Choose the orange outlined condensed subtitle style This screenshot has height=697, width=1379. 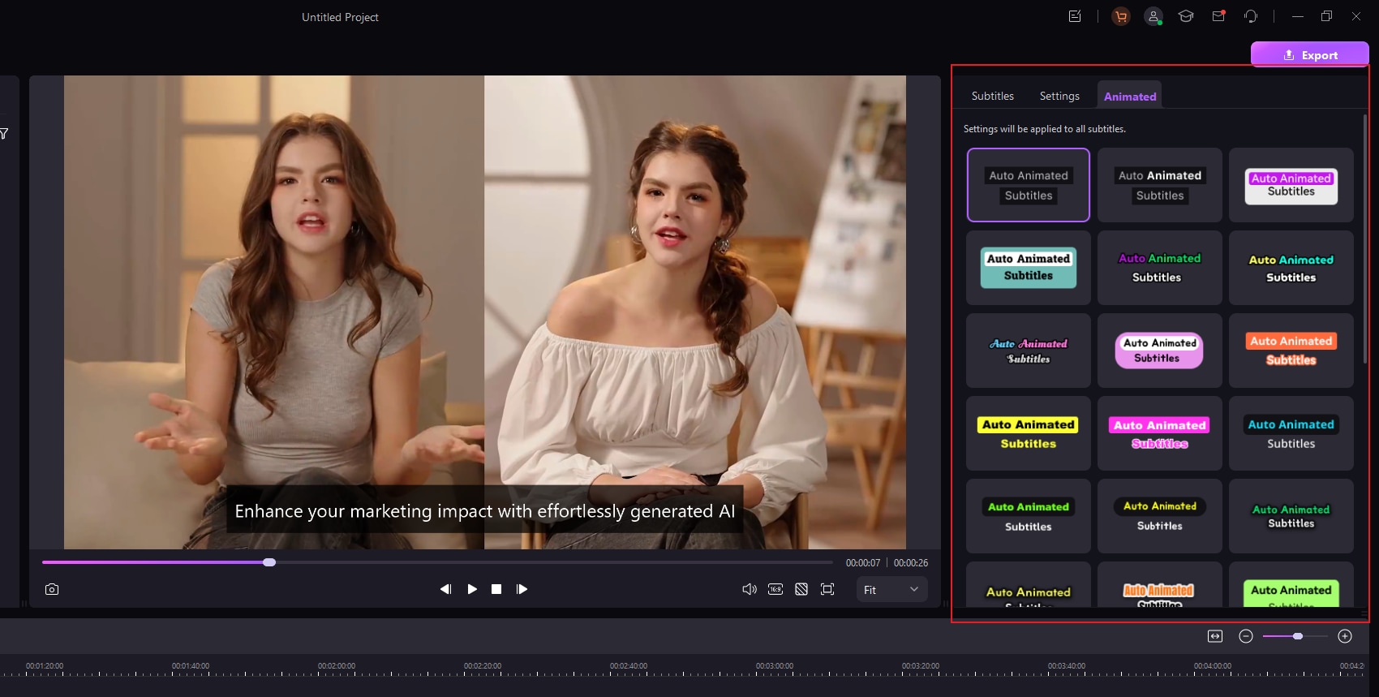click(x=1160, y=585)
